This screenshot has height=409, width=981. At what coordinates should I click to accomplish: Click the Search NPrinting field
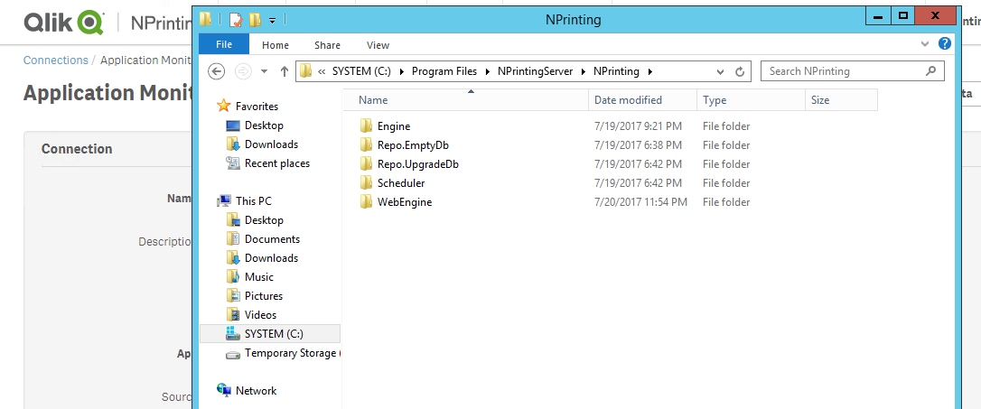tap(852, 70)
